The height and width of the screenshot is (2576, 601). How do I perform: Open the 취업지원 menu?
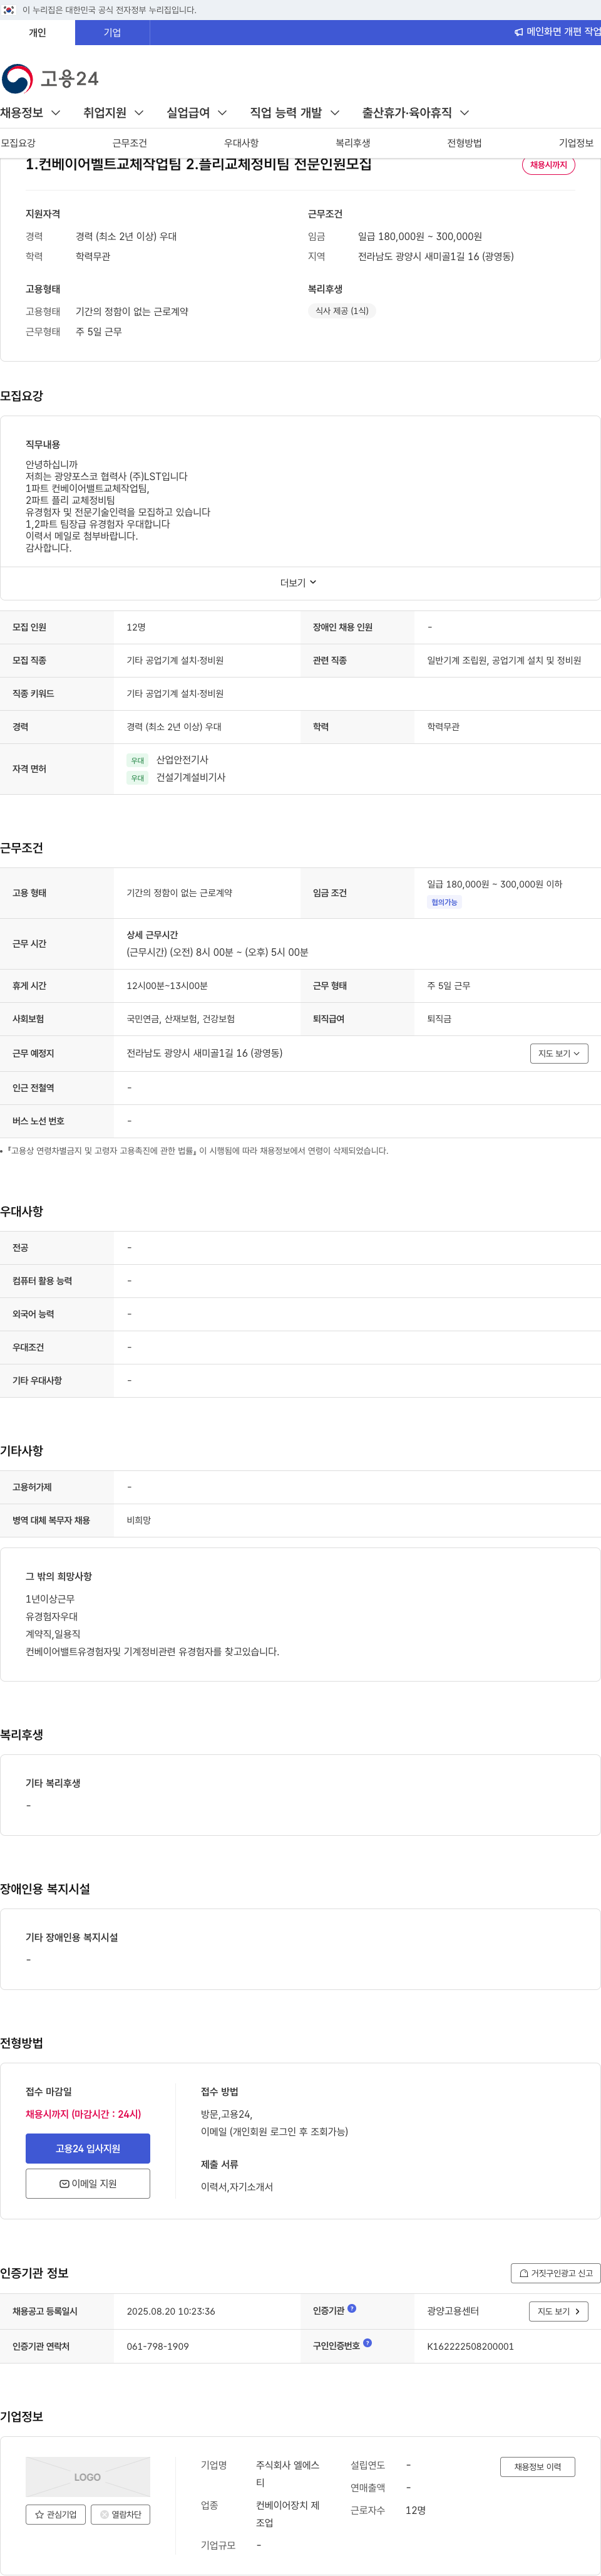113,113
